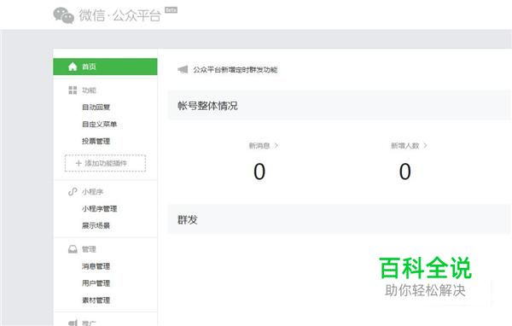Click the new followers count 0
Image resolution: width=512 pixels, height=326 pixels.
404,172
